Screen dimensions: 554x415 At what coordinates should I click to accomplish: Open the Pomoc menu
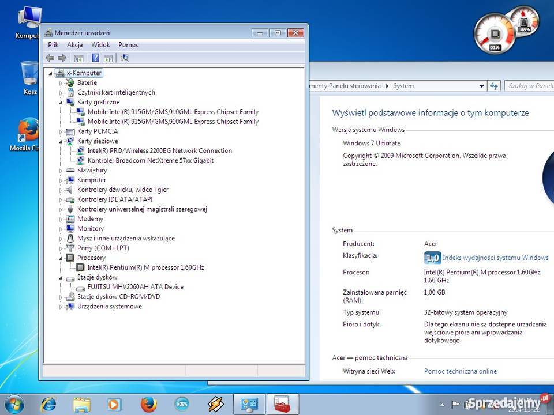tap(128, 45)
